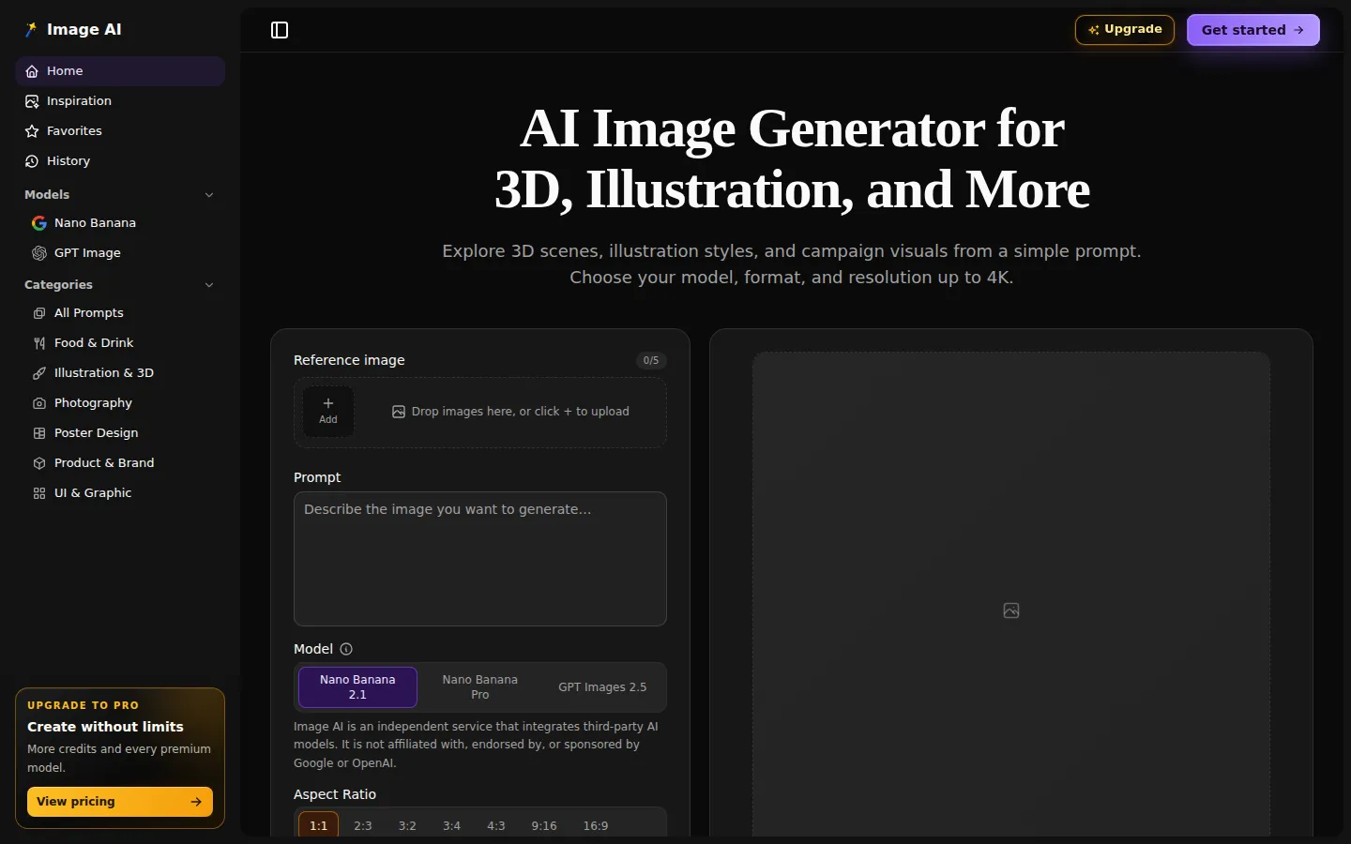Image resolution: width=1351 pixels, height=844 pixels.
Task: Go to Favorites
Action: coord(120,131)
